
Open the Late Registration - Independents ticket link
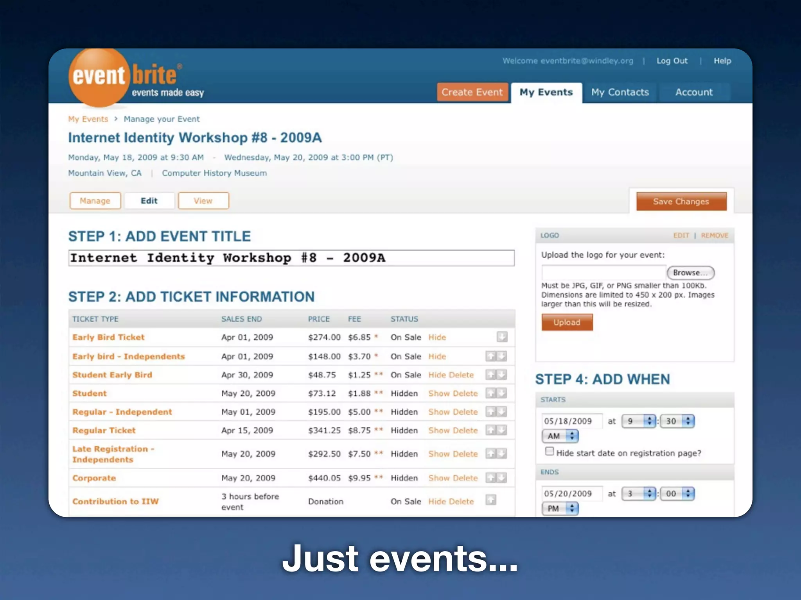[113, 454]
